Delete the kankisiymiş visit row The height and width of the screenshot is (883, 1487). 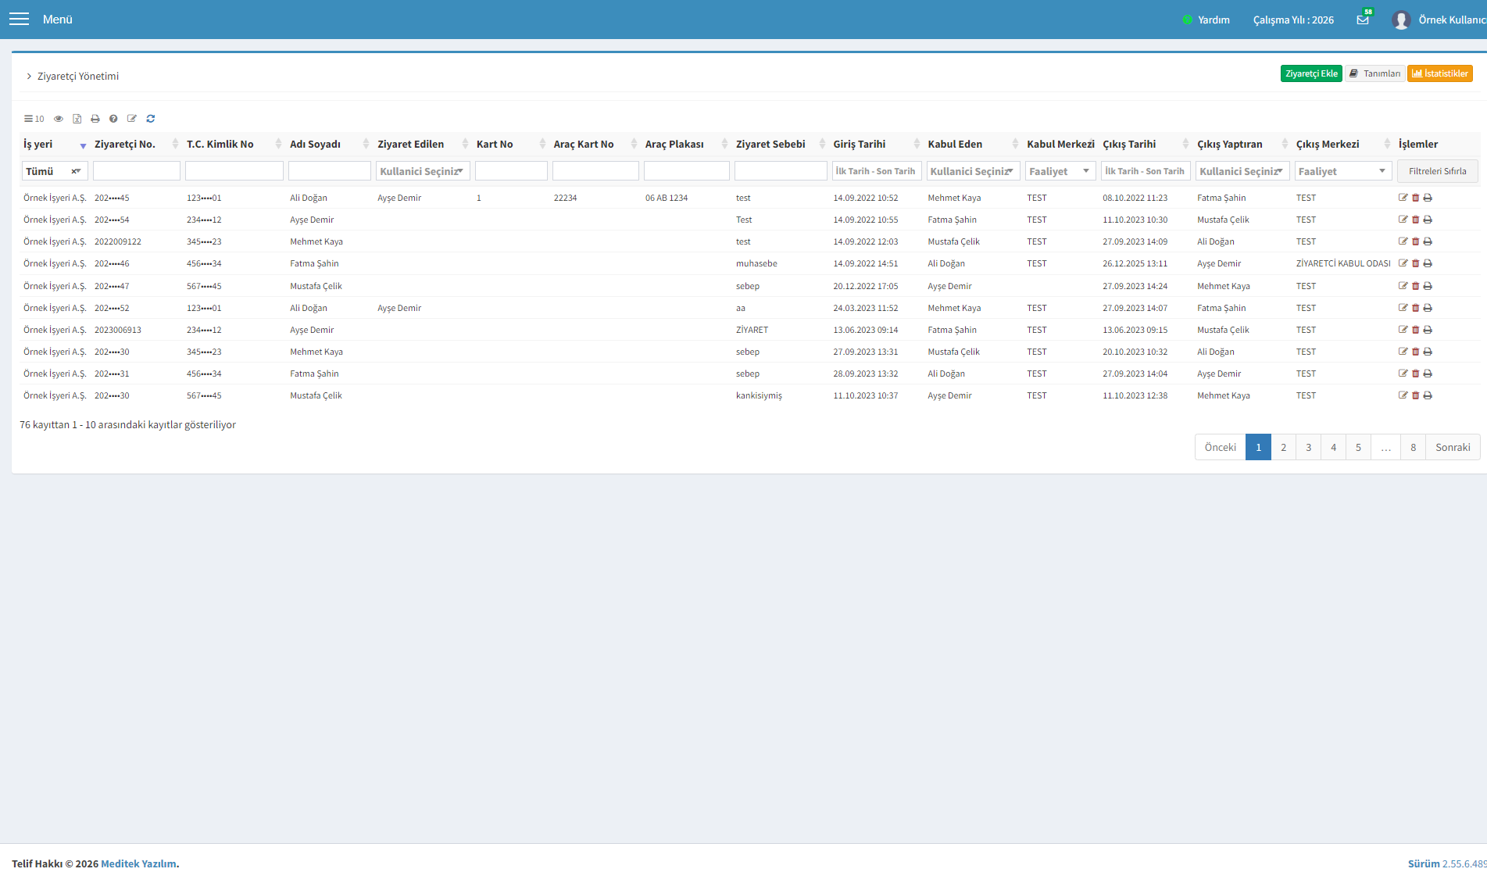[1415, 395]
